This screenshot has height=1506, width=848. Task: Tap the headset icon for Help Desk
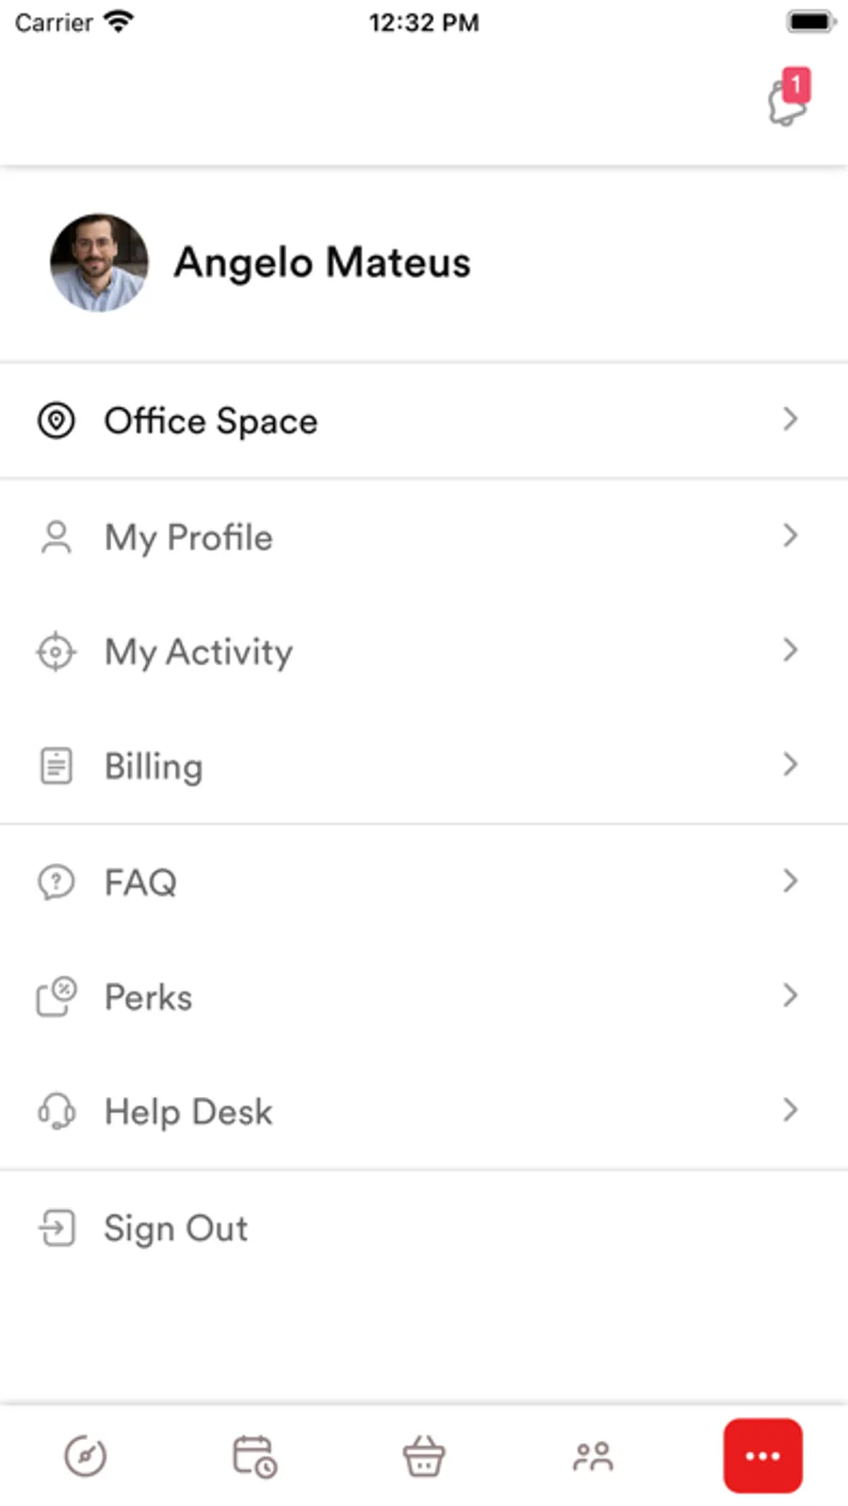[x=56, y=1111]
